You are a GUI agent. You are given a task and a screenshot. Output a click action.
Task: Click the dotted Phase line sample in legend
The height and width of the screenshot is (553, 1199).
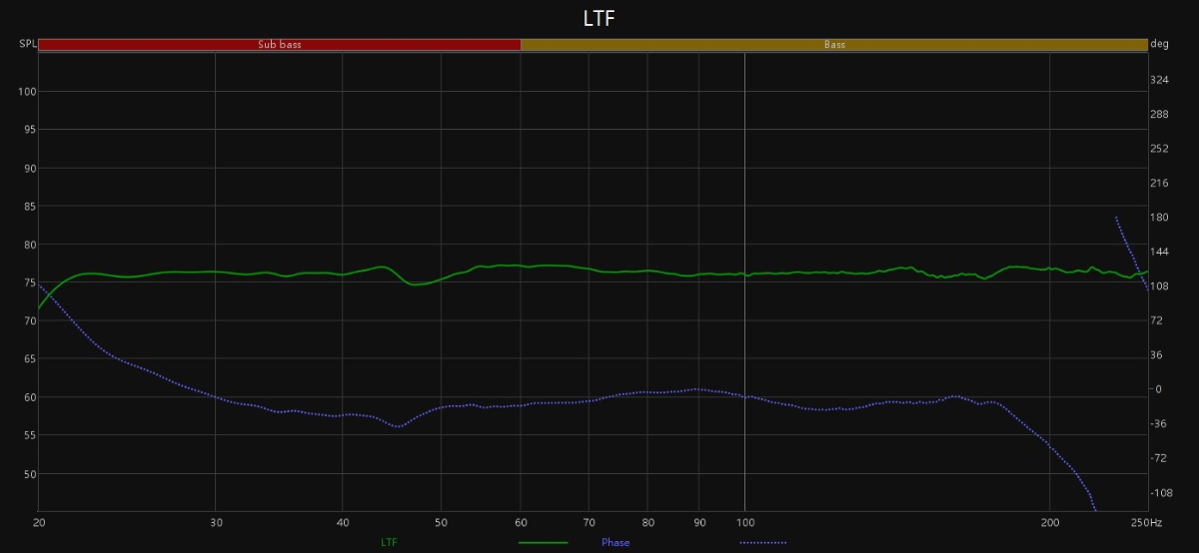point(762,543)
